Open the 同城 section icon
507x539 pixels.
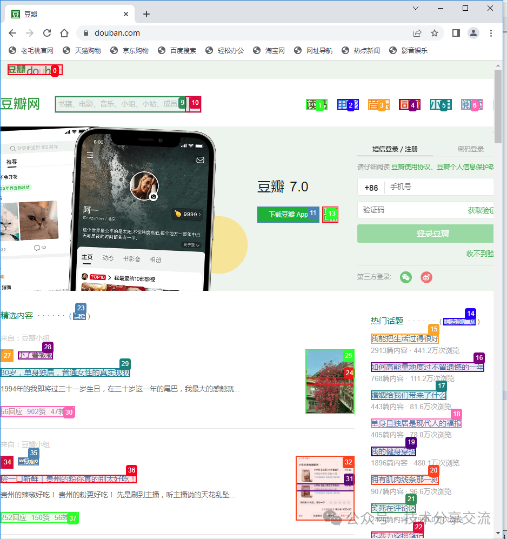(410, 104)
